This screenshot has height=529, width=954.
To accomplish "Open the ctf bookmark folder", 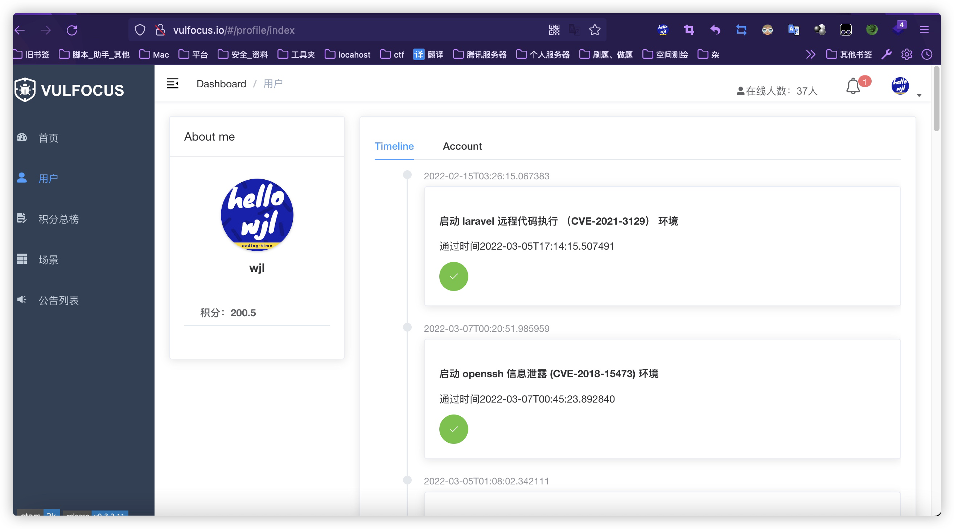I will click(392, 54).
